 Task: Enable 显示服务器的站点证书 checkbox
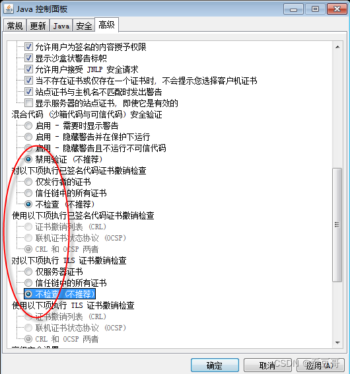pos(28,103)
